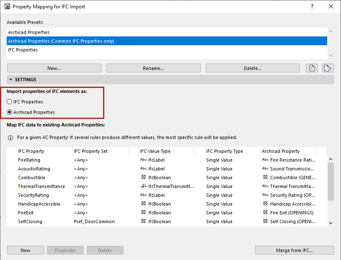Click the boolean icon beside Fire Exit (OPENINGS)
Image resolution: width=341 pixels, height=260 pixels.
[265, 213]
